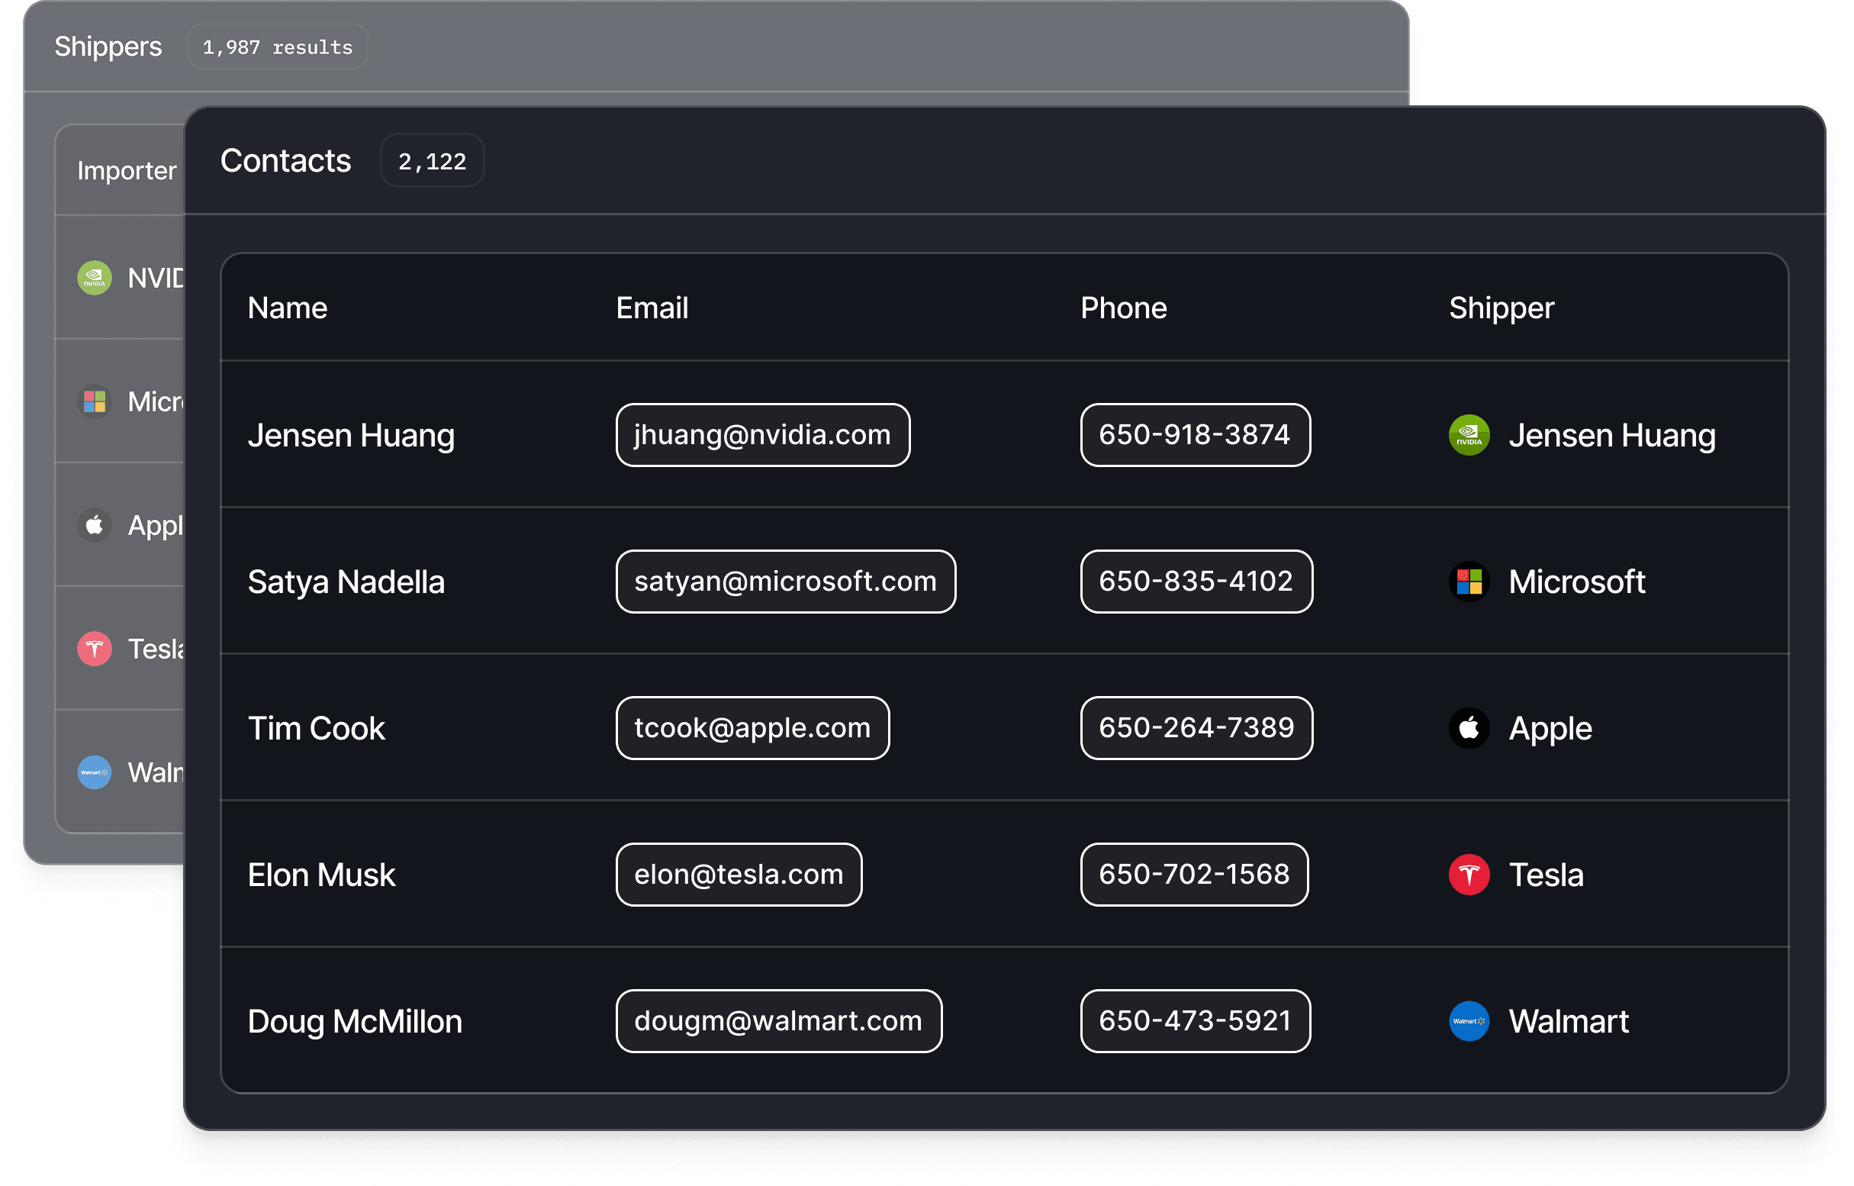Click the Tesla icon in the Shippers importer list
This screenshot has height=1186, width=1854.
pos(95,649)
